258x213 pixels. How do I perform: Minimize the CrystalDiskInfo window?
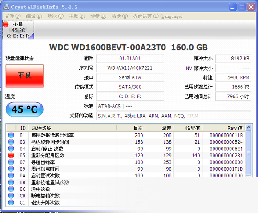(233, 7)
